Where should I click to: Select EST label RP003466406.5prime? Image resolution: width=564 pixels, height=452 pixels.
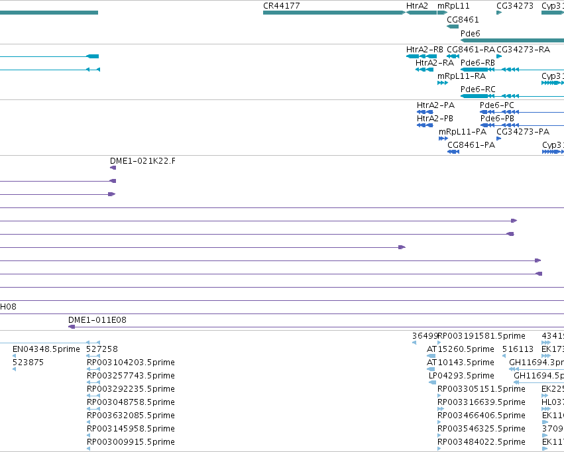[x=481, y=416]
